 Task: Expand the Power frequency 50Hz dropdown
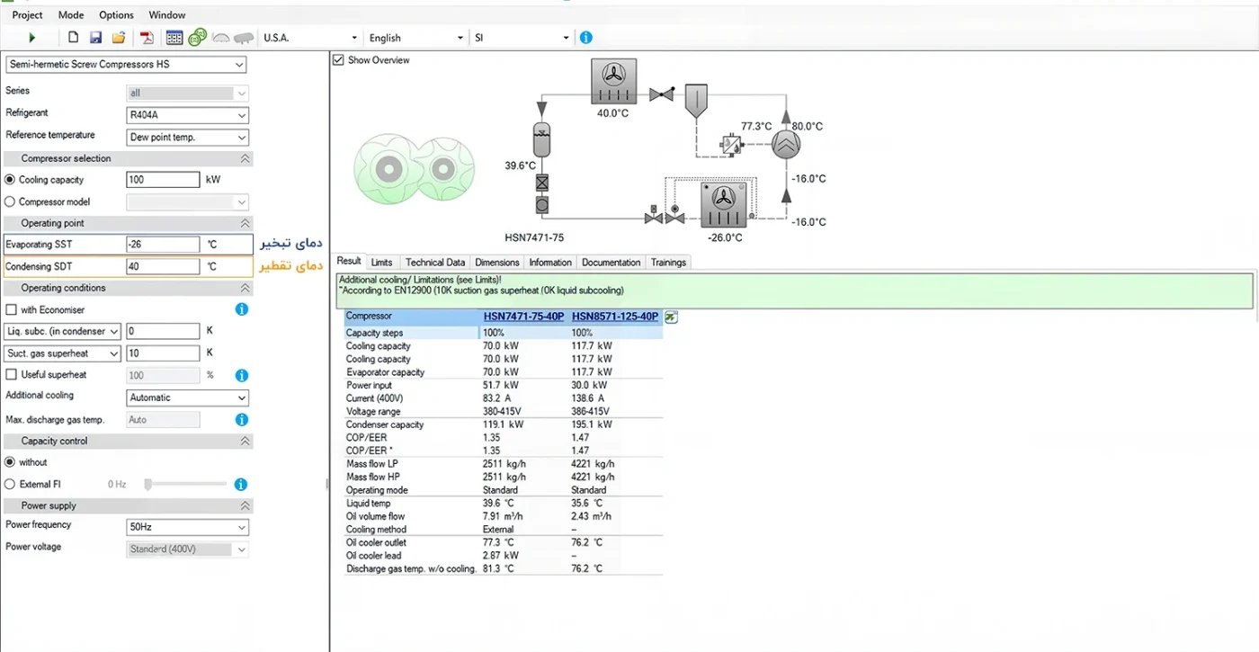[x=187, y=528]
